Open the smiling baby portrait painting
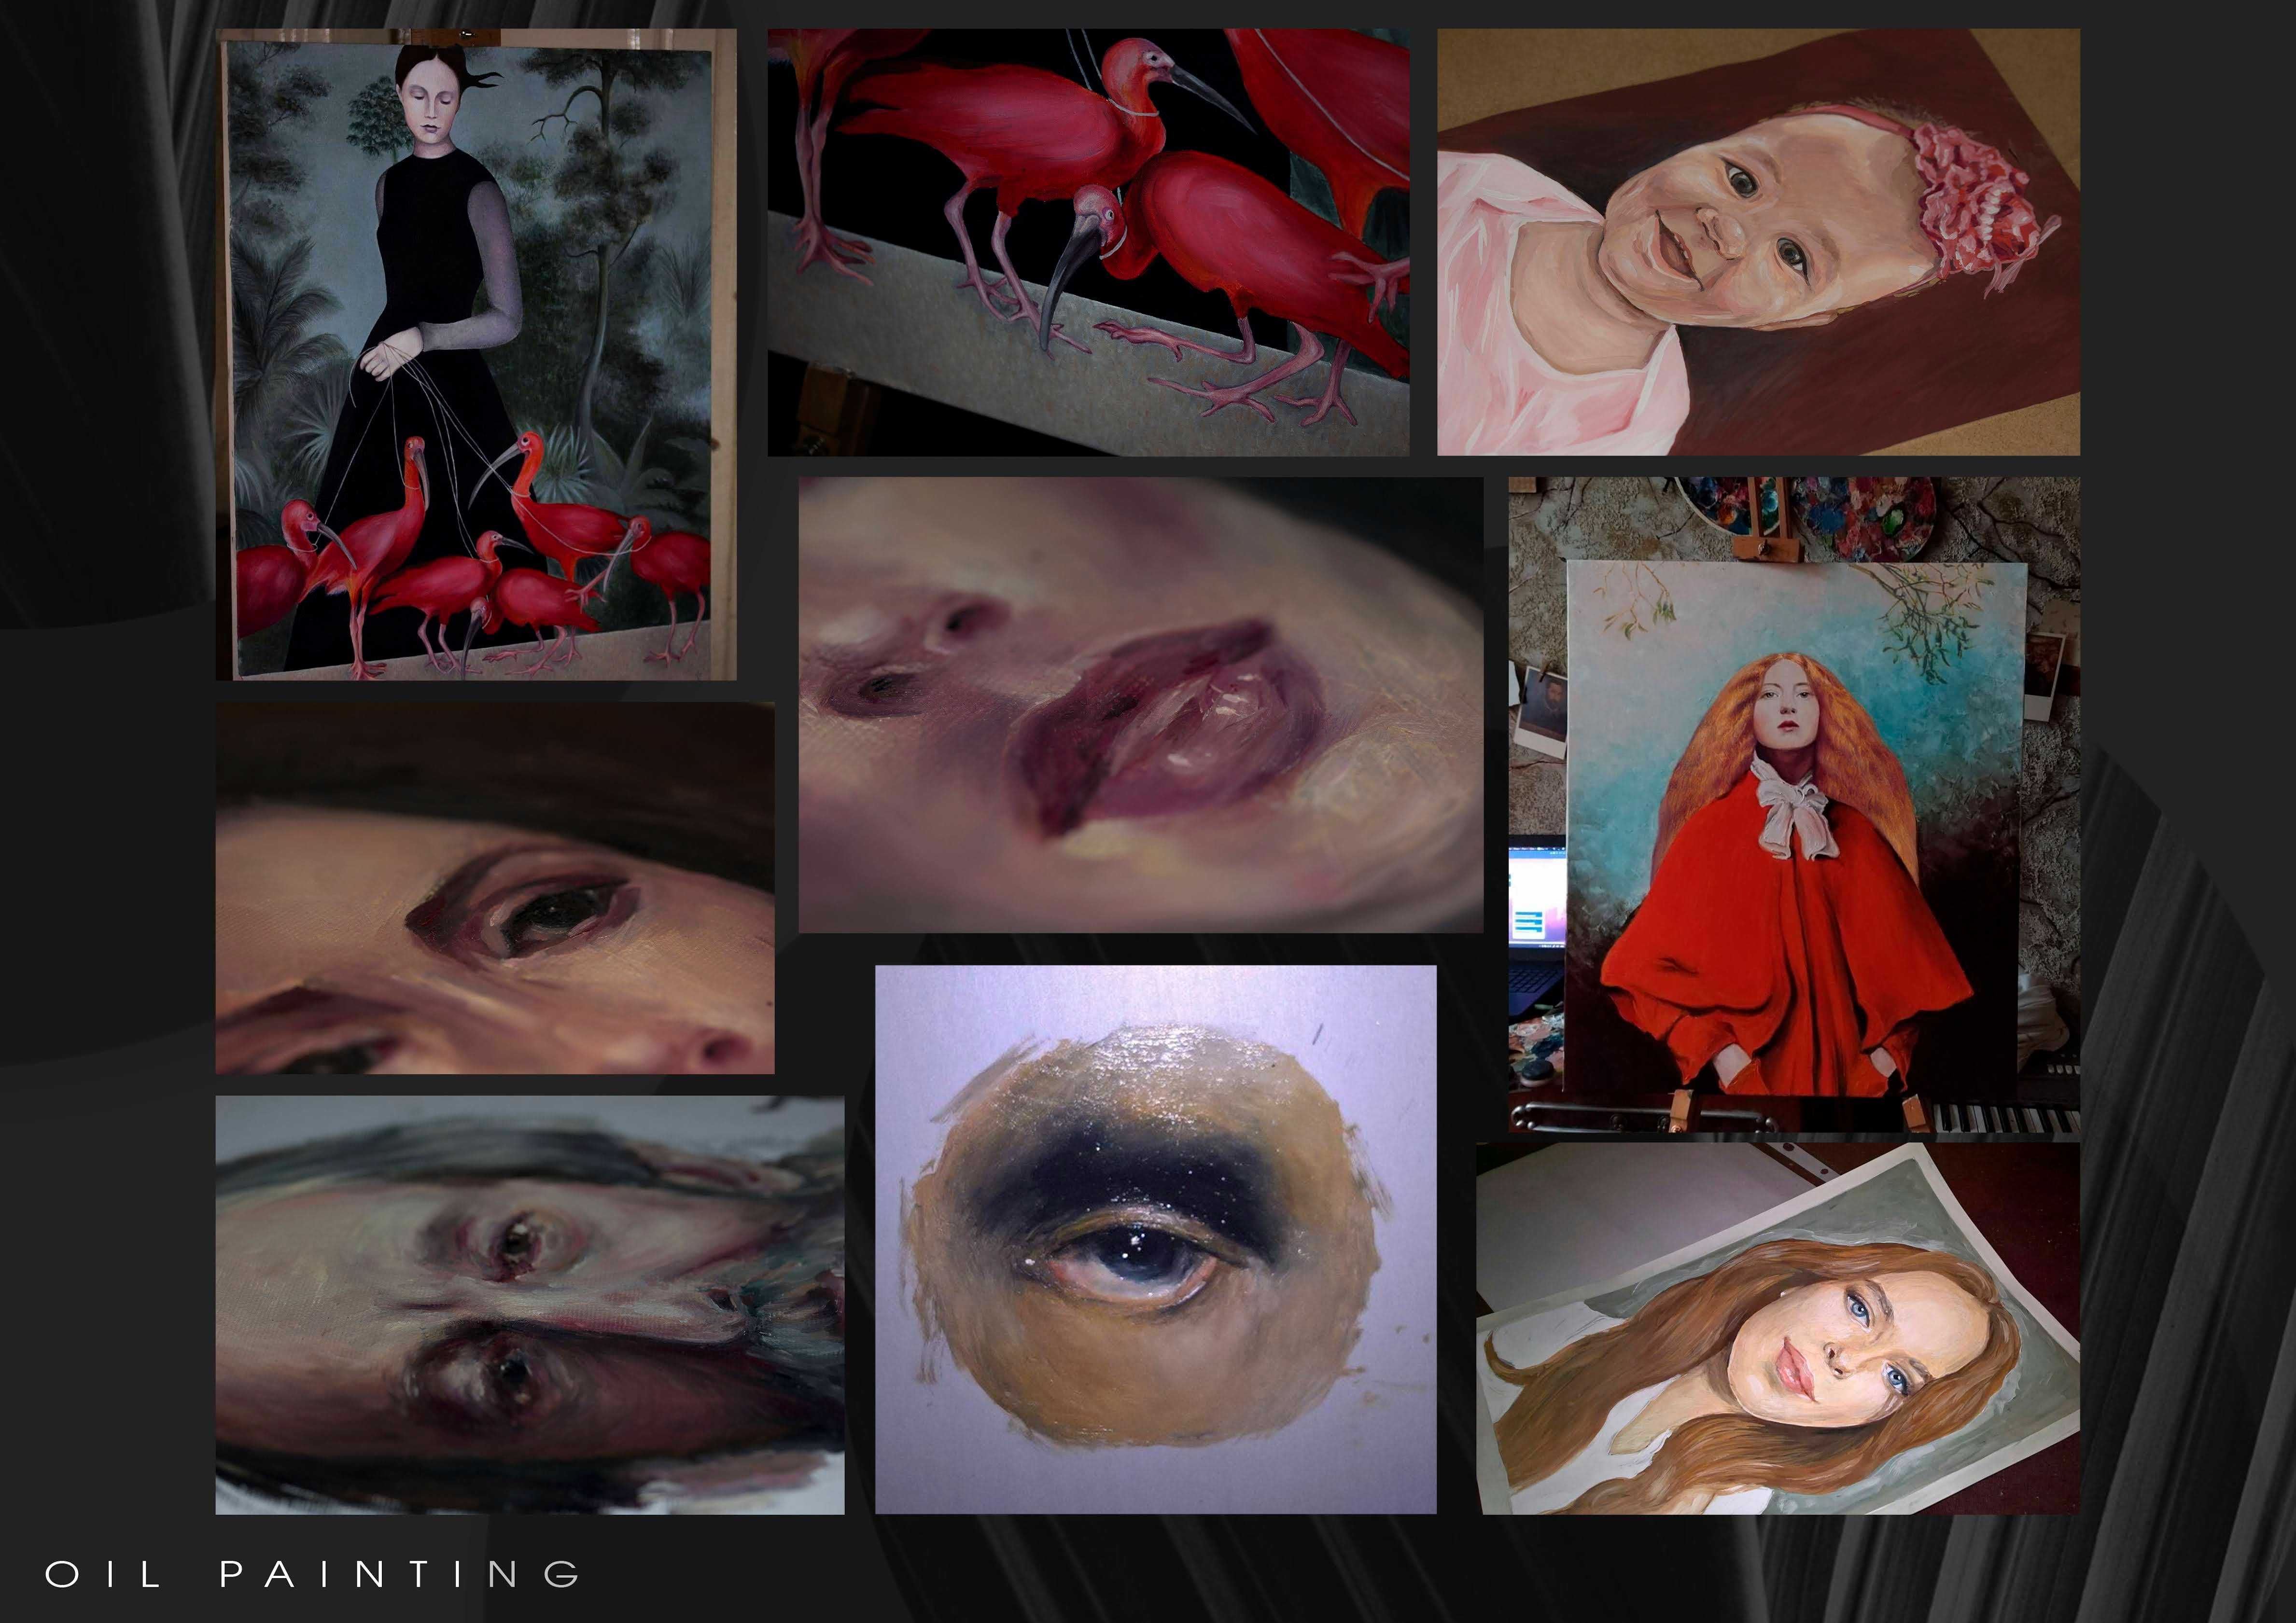Screen dimensions: 2296x1623 pyautogui.click(x=1759, y=242)
